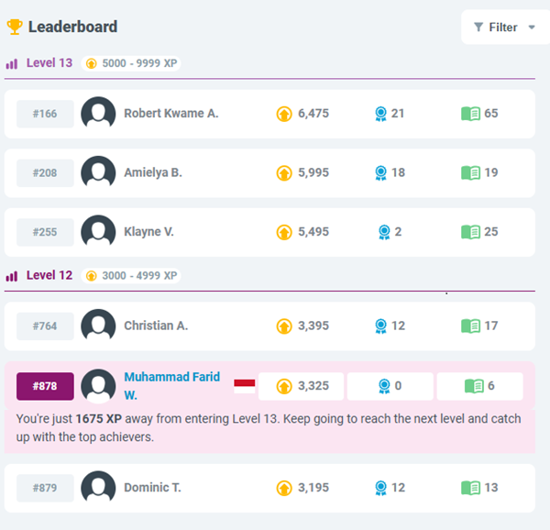Screen dimensions: 550x530
Task: Click the XP coin icon next to 3,395
Action: tap(284, 326)
